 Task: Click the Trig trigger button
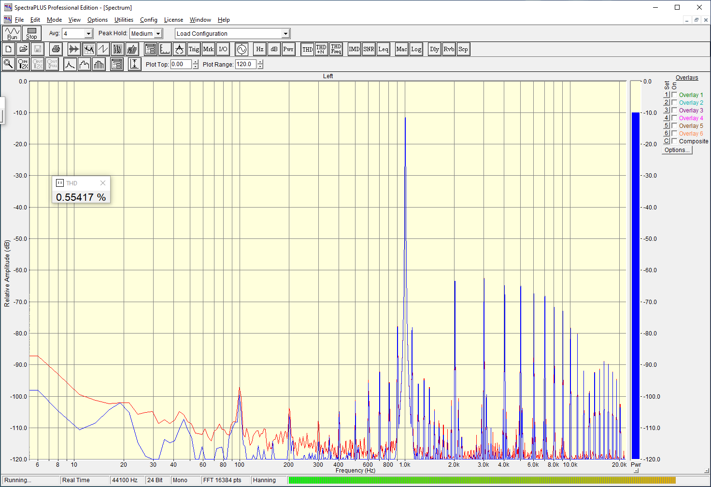click(x=194, y=49)
